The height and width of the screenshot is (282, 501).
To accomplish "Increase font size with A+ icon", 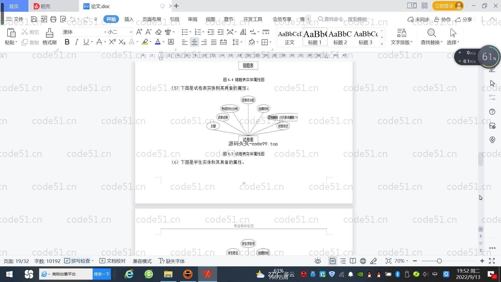I will [139, 32].
